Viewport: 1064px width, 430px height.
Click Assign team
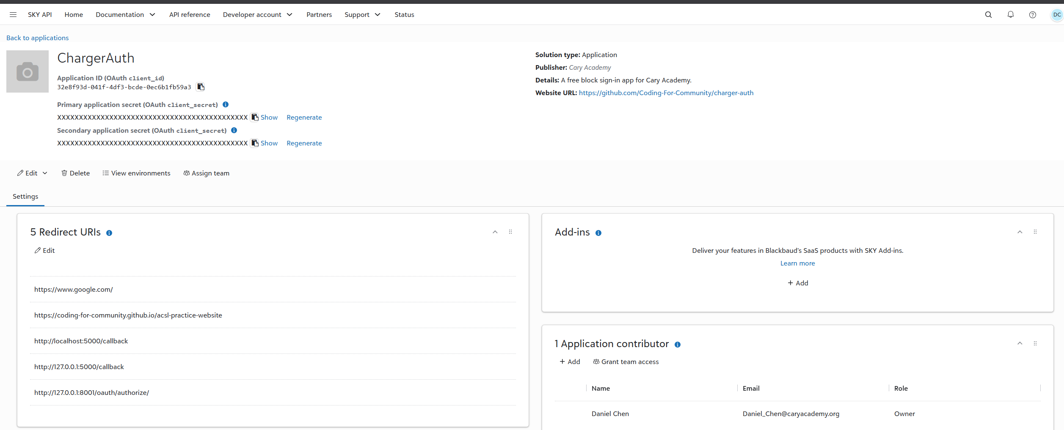[x=207, y=173]
